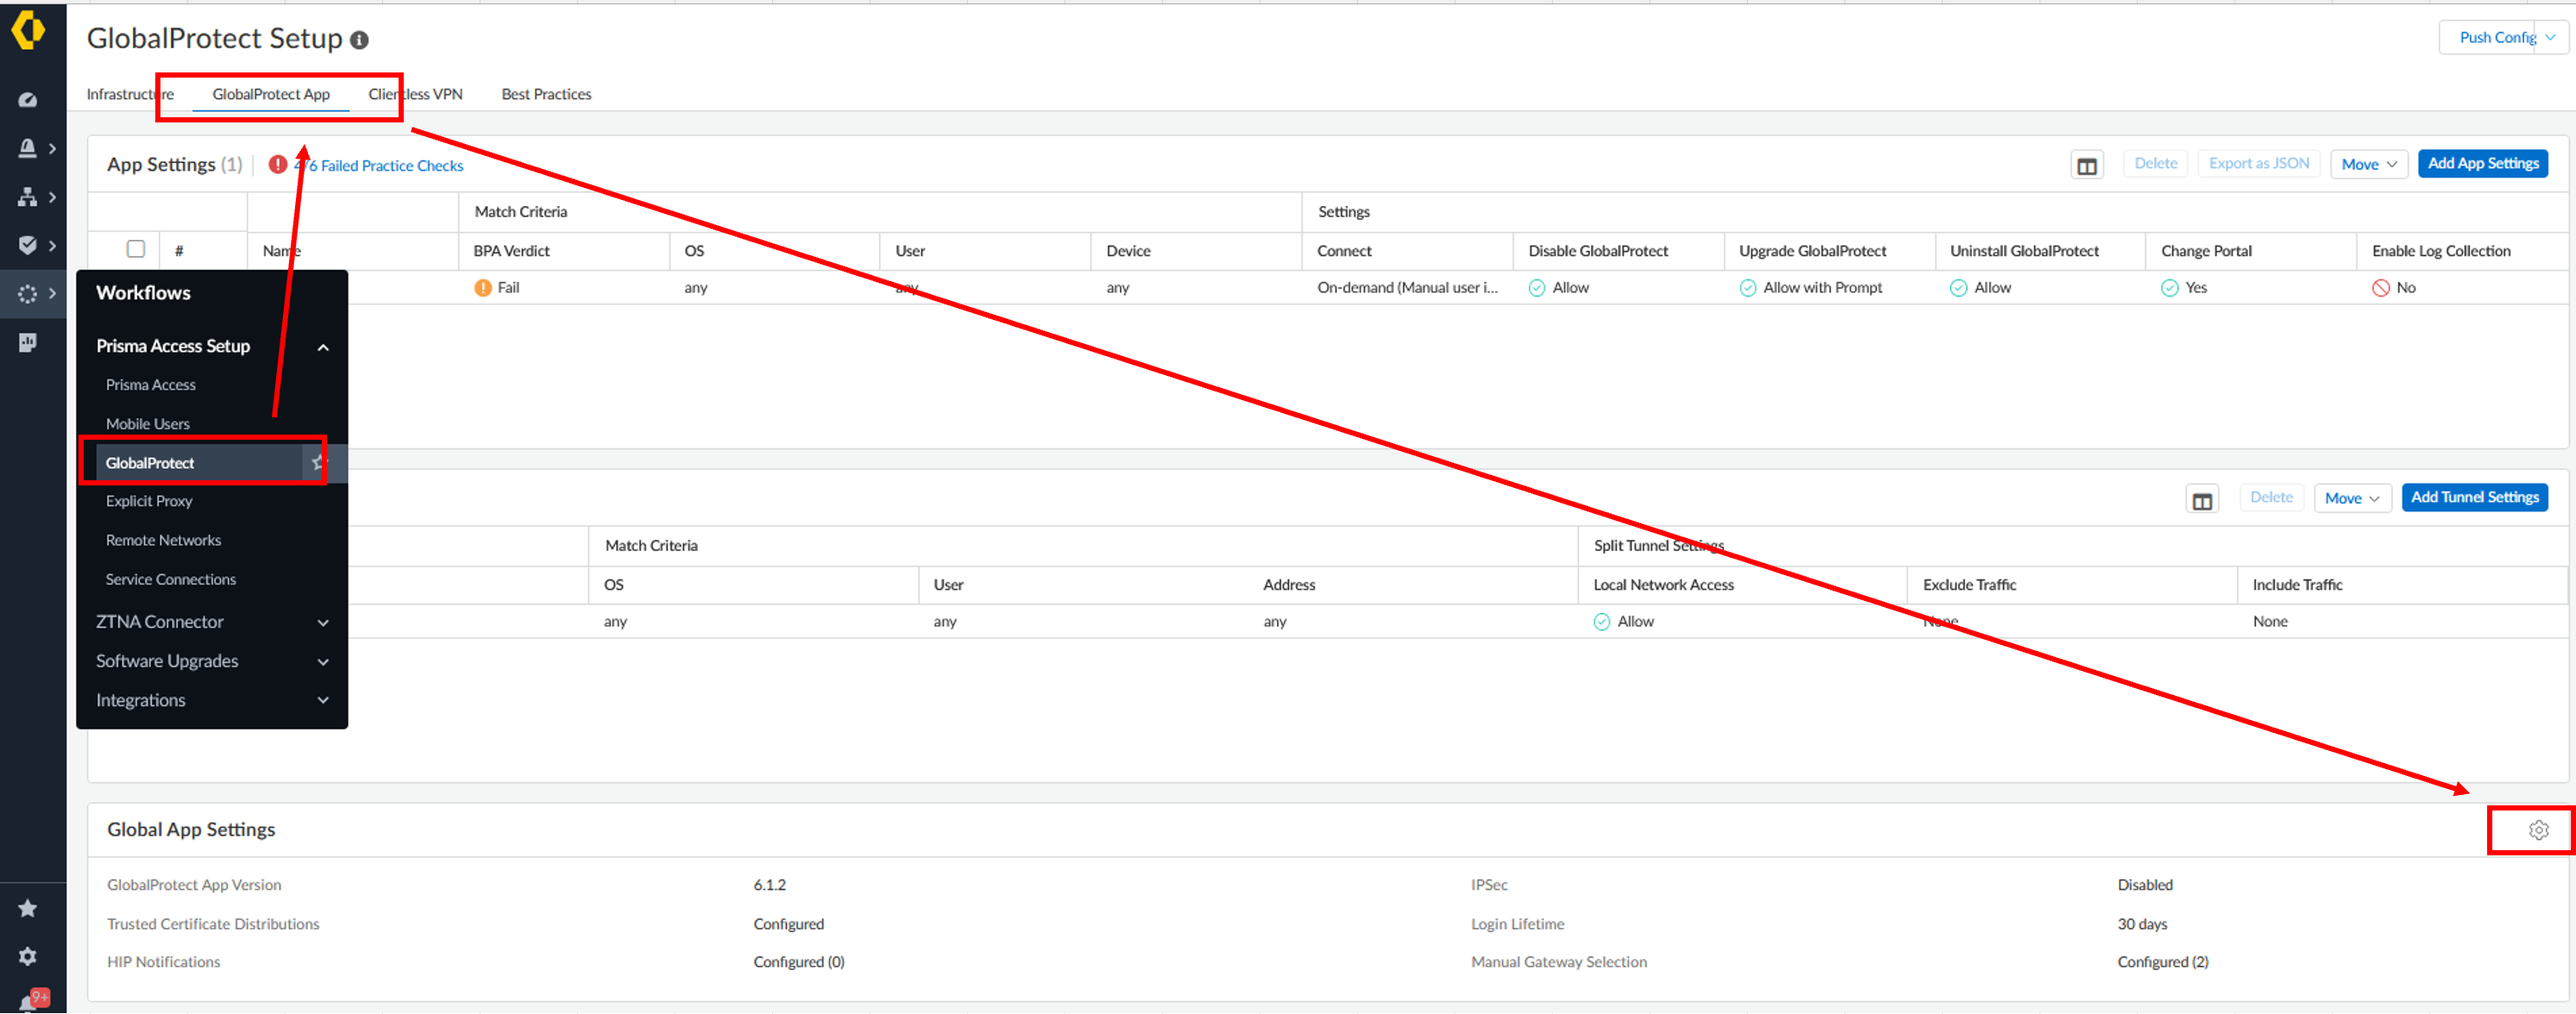Open the dashboard gauge icon in sidebar
This screenshot has height=1014, width=2576.
pyautogui.click(x=28, y=100)
